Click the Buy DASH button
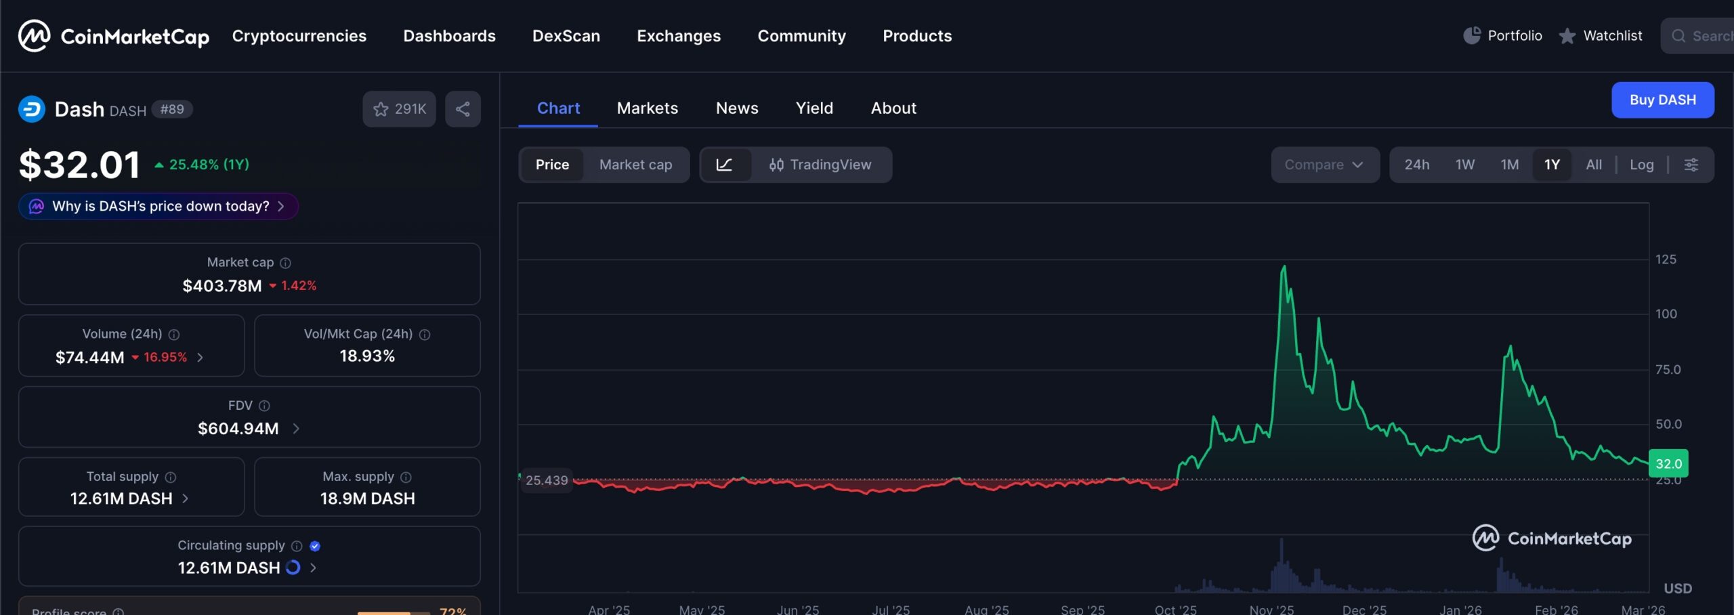This screenshot has height=615, width=1734. click(x=1662, y=100)
